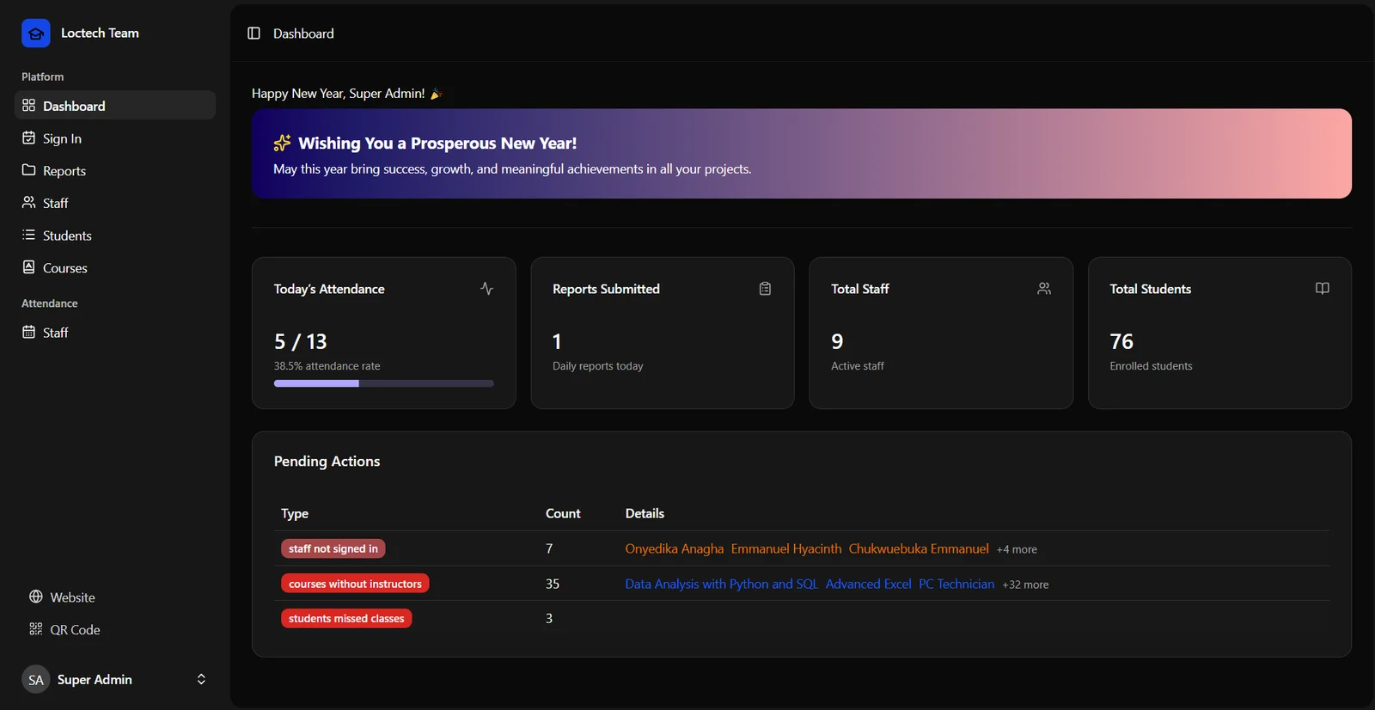Screen dimensions: 1375x710
Task: Click 'Active staff' caption
Action: pyautogui.click(x=857, y=366)
